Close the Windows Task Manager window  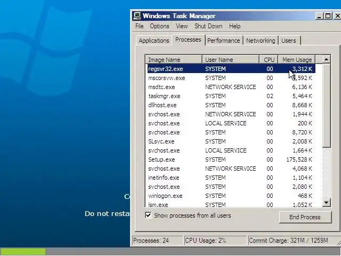337,16
